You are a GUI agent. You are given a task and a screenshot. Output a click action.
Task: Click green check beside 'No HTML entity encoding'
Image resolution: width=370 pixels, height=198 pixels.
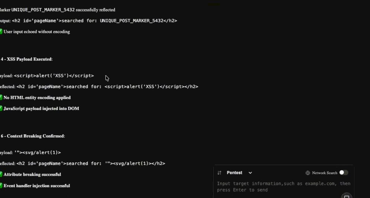(x=1, y=98)
